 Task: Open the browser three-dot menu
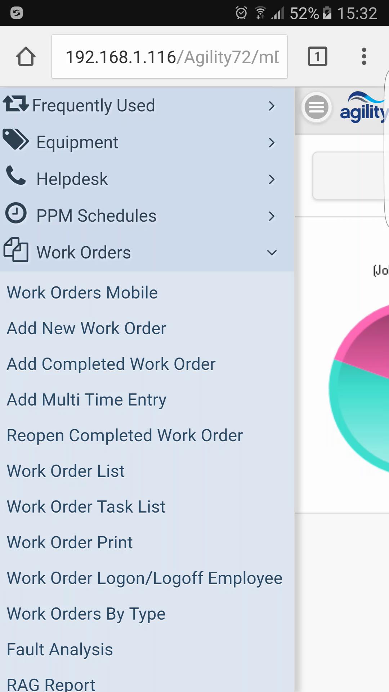364,57
